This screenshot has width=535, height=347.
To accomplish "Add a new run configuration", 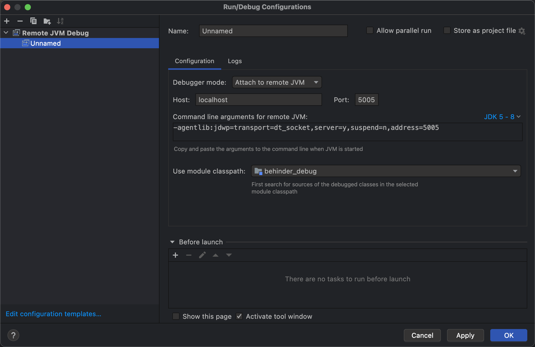I will click(x=7, y=21).
